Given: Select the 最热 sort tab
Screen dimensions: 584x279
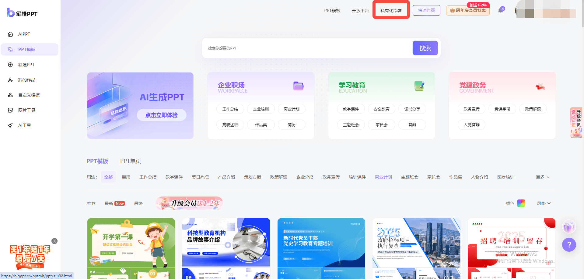Looking at the screenshot, I should pyautogui.click(x=138, y=203).
